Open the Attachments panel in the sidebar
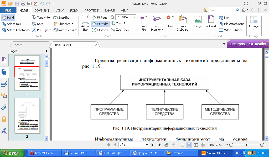269x157 pixels. click(4, 107)
